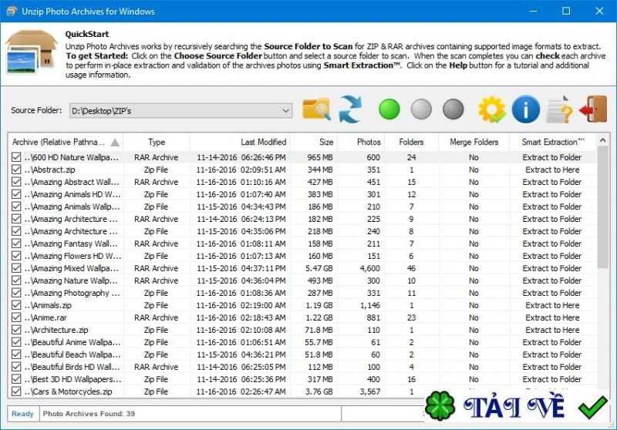This screenshot has width=617, height=430.
Task: Click Merge Folders No for Abstract.zip
Action: (474, 170)
